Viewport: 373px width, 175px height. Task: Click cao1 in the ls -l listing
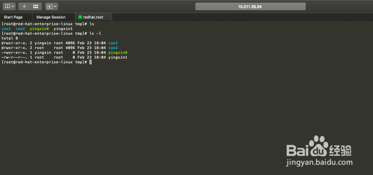pyautogui.click(x=113, y=43)
